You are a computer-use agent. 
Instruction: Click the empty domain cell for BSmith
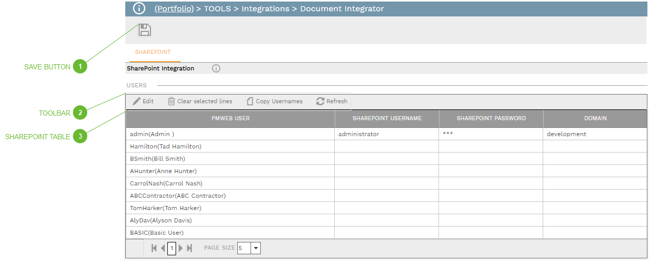pos(596,159)
